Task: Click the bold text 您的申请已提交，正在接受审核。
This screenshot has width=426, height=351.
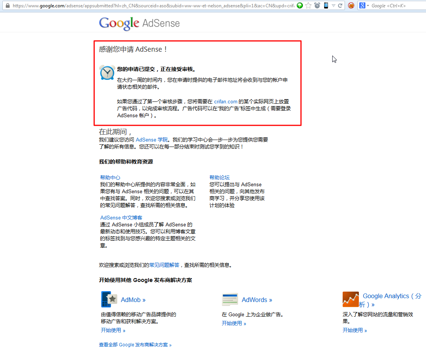Action: coord(157,69)
